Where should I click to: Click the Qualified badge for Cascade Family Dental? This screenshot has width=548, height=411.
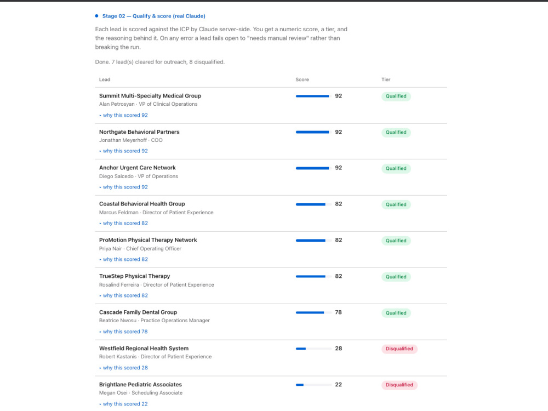point(396,313)
